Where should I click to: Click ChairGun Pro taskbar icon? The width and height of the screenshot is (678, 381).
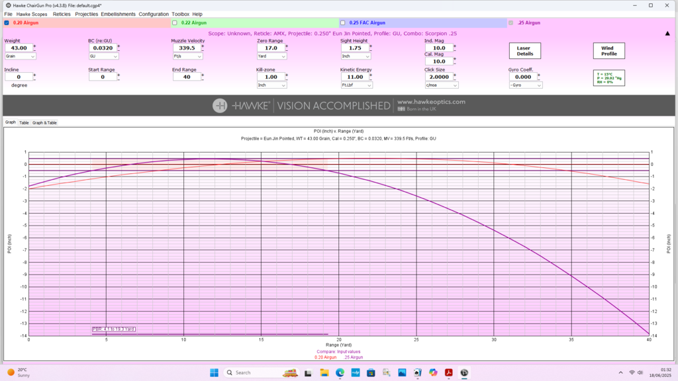point(464,373)
